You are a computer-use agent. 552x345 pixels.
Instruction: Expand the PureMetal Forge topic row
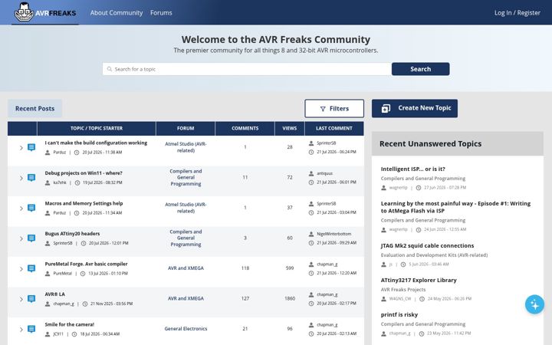click(x=21, y=268)
